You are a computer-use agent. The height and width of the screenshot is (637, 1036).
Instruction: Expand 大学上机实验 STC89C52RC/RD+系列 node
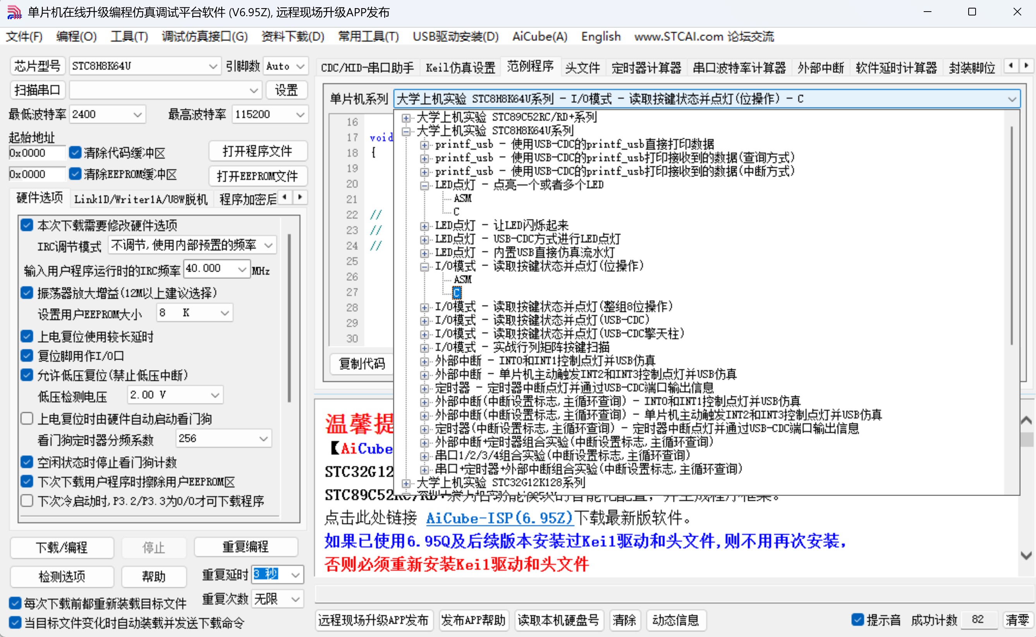point(406,118)
